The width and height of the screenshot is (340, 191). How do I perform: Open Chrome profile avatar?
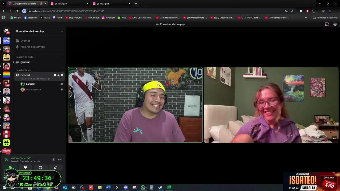coord(330,11)
